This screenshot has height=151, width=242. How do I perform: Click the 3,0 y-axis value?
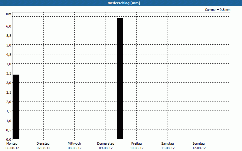9,83
